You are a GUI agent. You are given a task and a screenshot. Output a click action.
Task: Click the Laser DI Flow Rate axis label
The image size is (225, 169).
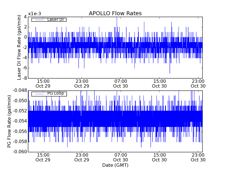[19, 47]
